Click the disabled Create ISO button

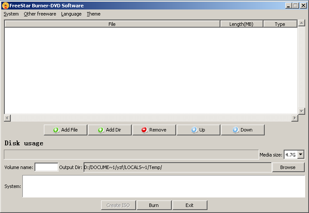click(118, 205)
